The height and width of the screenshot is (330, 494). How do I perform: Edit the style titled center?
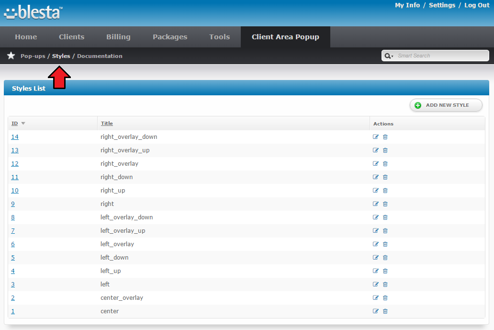[376, 311]
